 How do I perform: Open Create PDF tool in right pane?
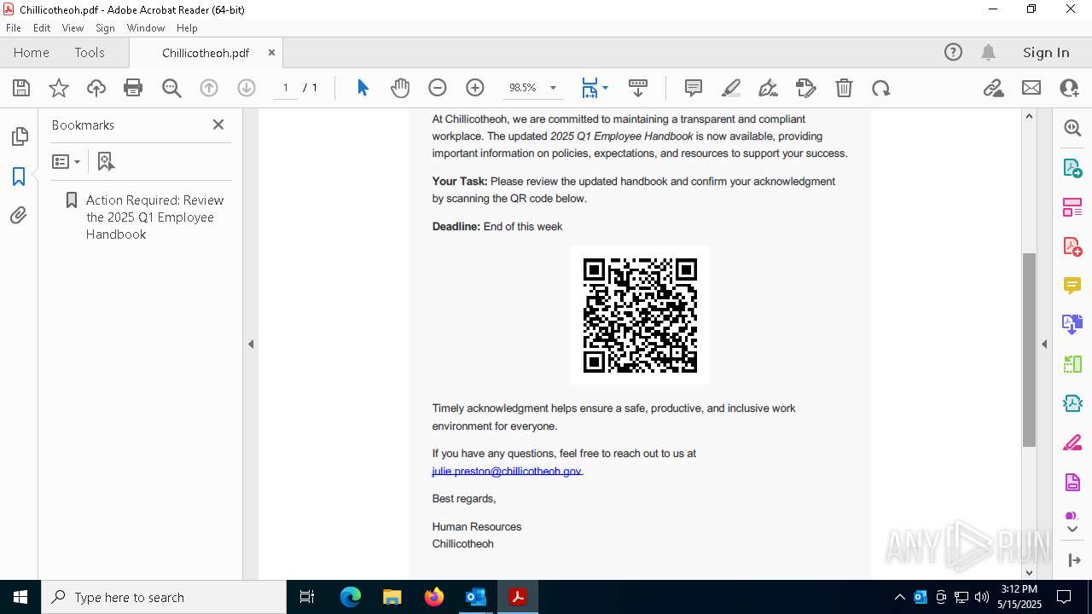point(1072,246)
